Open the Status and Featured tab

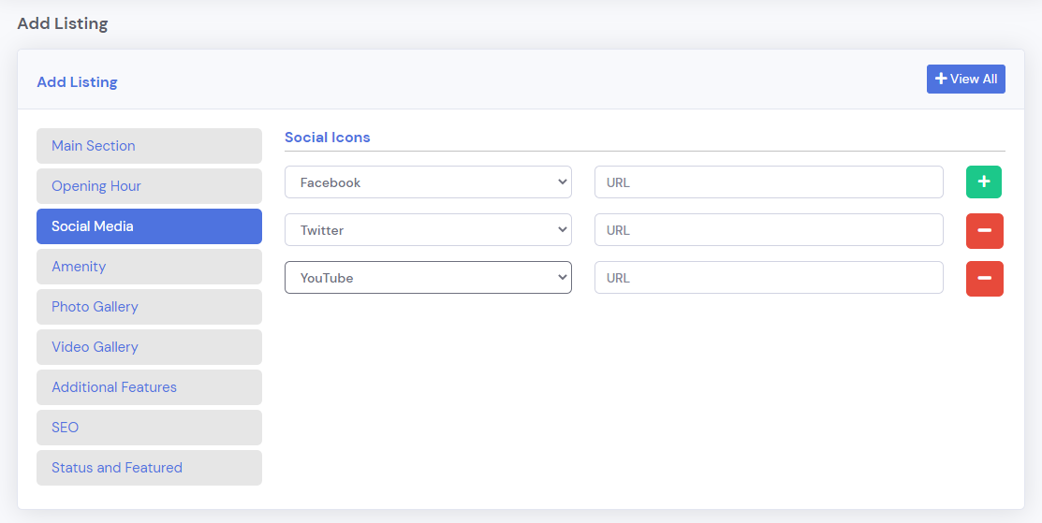pyautogui.click(x=149, y=468)
